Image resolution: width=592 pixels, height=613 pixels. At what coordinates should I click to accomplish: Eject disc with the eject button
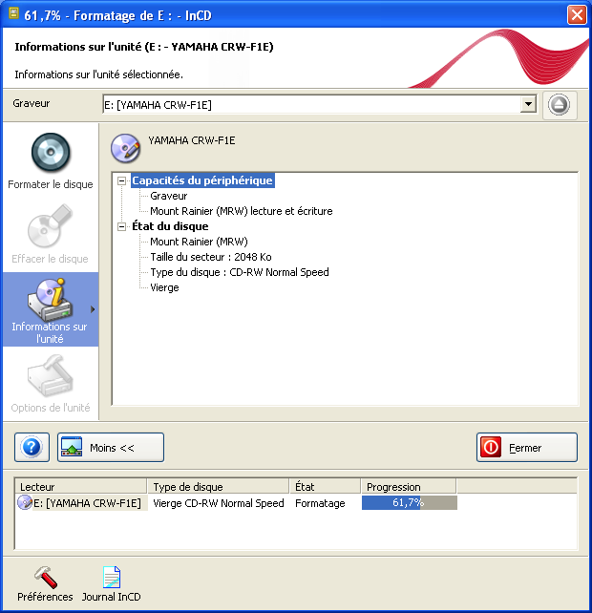click(x=559, y=105)
